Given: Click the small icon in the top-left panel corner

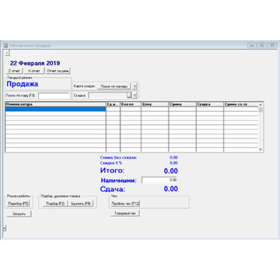Looking at the screenshot, I should [7, 53].
